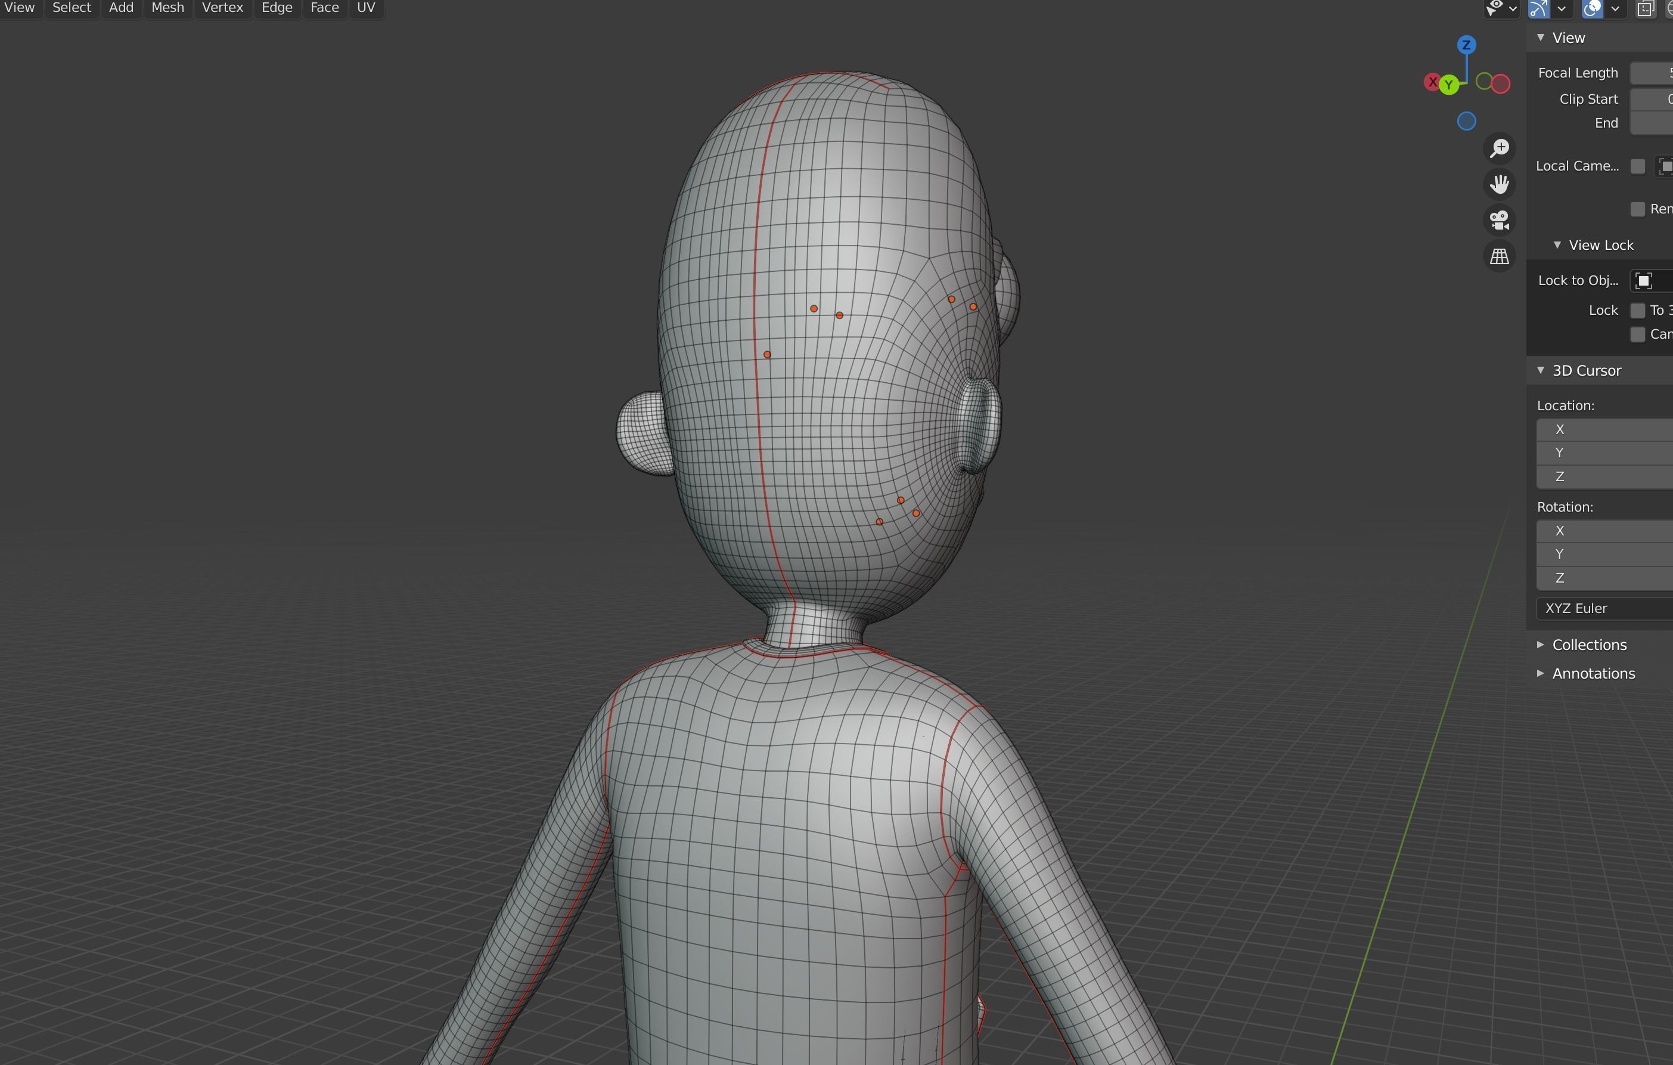Click the cursor Rotation Z field
This screenshot has width=1673, height=1065.
click(x=1604, y=578)
